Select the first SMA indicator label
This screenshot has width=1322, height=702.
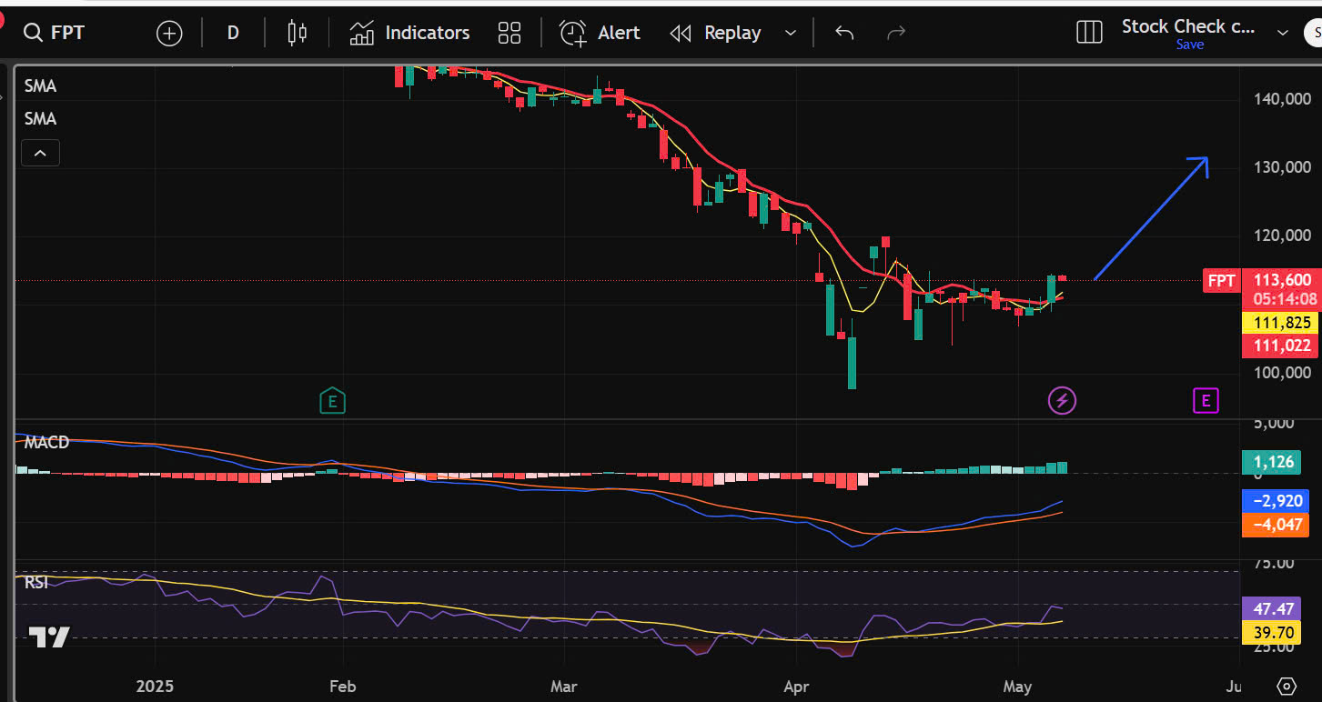[x=40, y=86]
